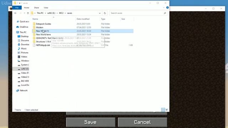Open Music in the sidebar
This screenshot has height=128, width=228.
[x=24, y=48]
